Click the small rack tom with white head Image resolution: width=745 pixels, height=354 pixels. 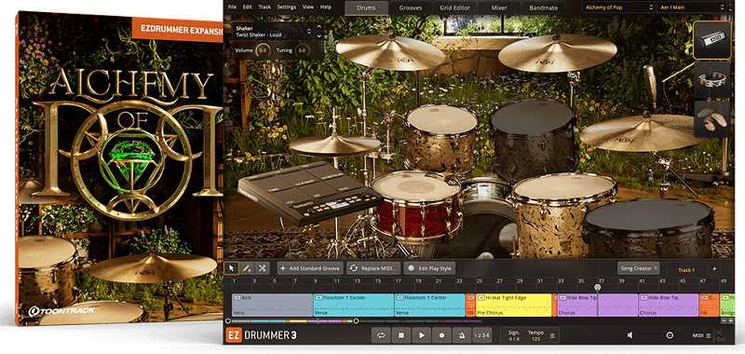click(x=441, y=137)
